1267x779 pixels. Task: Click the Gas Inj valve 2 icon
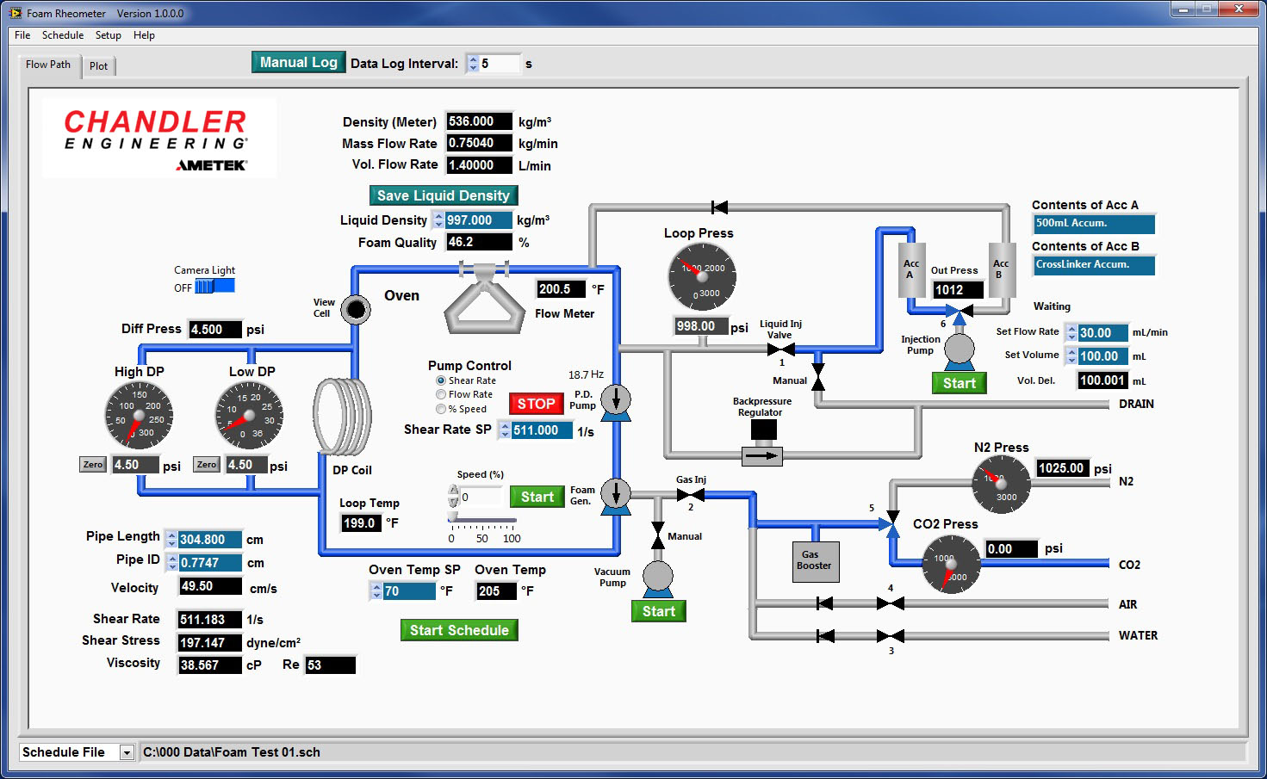point(691,495)
